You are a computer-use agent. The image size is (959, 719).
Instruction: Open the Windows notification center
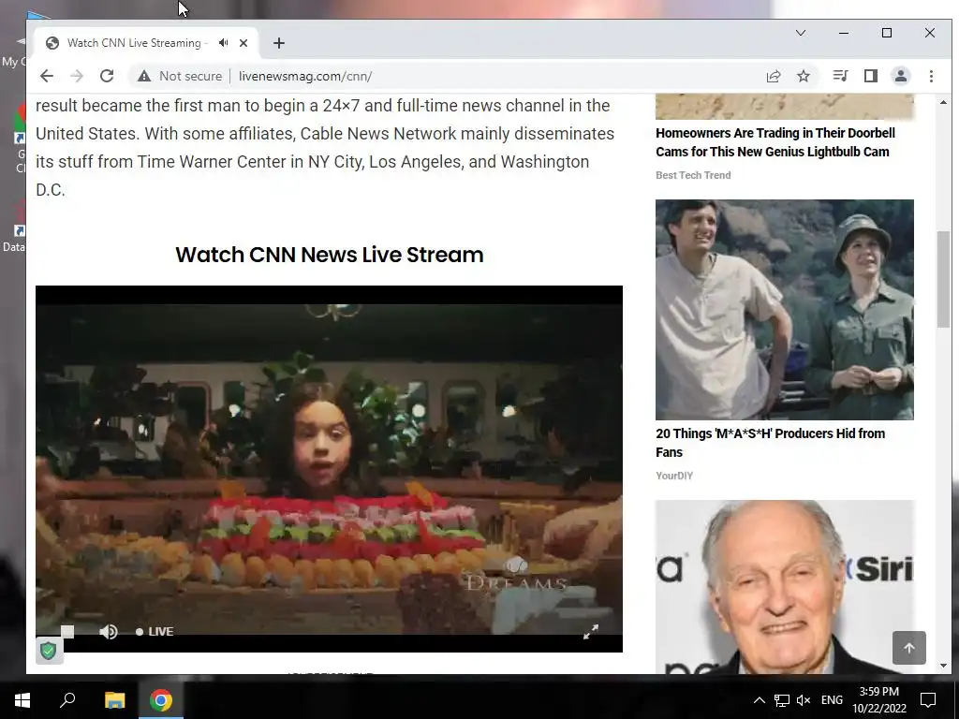click(928, 700)
